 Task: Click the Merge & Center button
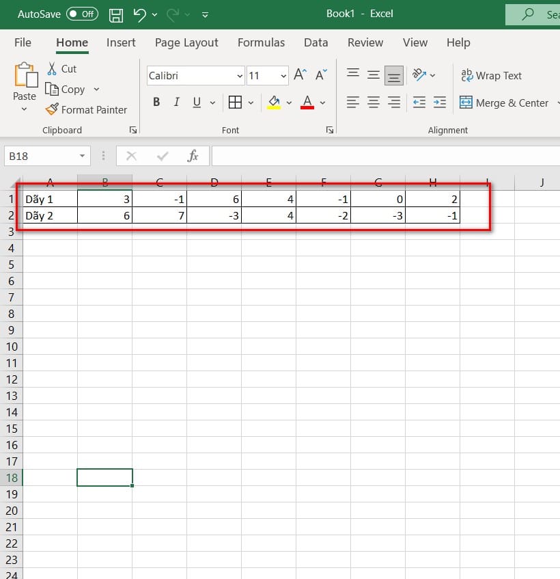point(505,103)
